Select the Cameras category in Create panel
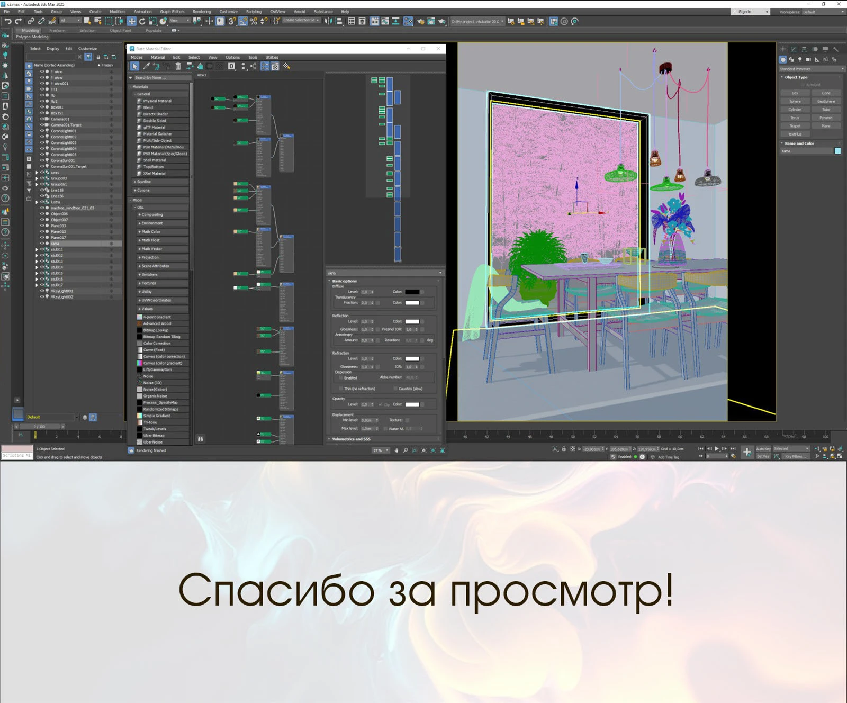847x703 pixels. [x=808, y=60]
